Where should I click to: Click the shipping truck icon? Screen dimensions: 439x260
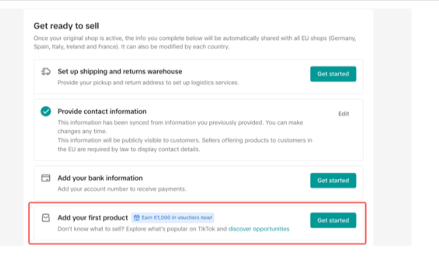(46, 72)
